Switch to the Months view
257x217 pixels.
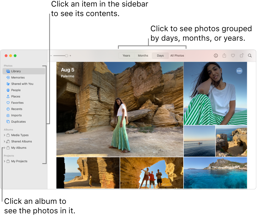pos(143,55)
